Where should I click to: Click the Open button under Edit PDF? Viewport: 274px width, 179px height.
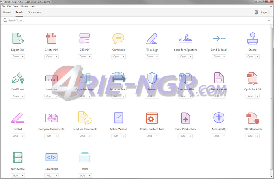[83, 57]
